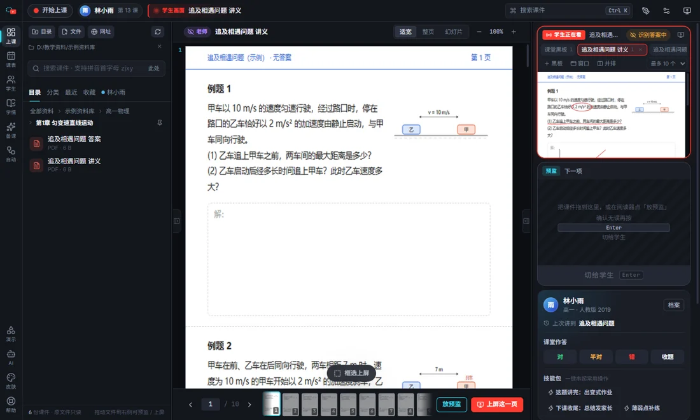Toggle the 学生正在看 live indicator
The width and height of the screenshot is (700, 420).
coord(563,34)
